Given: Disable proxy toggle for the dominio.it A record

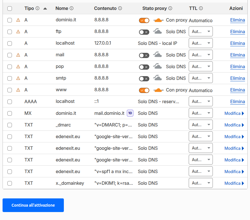Looking at the screenshot, I should [144, 20].
